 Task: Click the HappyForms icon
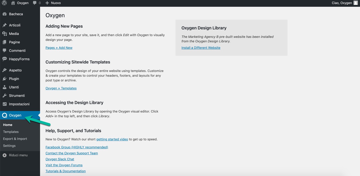point(4,59)
